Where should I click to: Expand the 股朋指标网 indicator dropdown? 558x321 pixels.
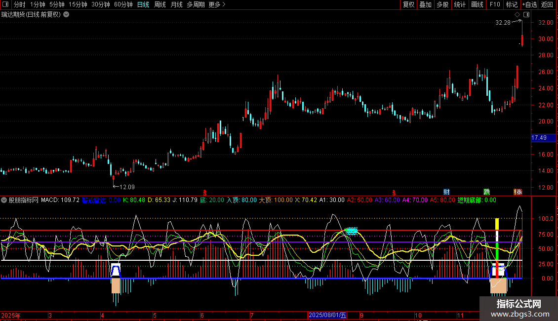tap(4, 200)
